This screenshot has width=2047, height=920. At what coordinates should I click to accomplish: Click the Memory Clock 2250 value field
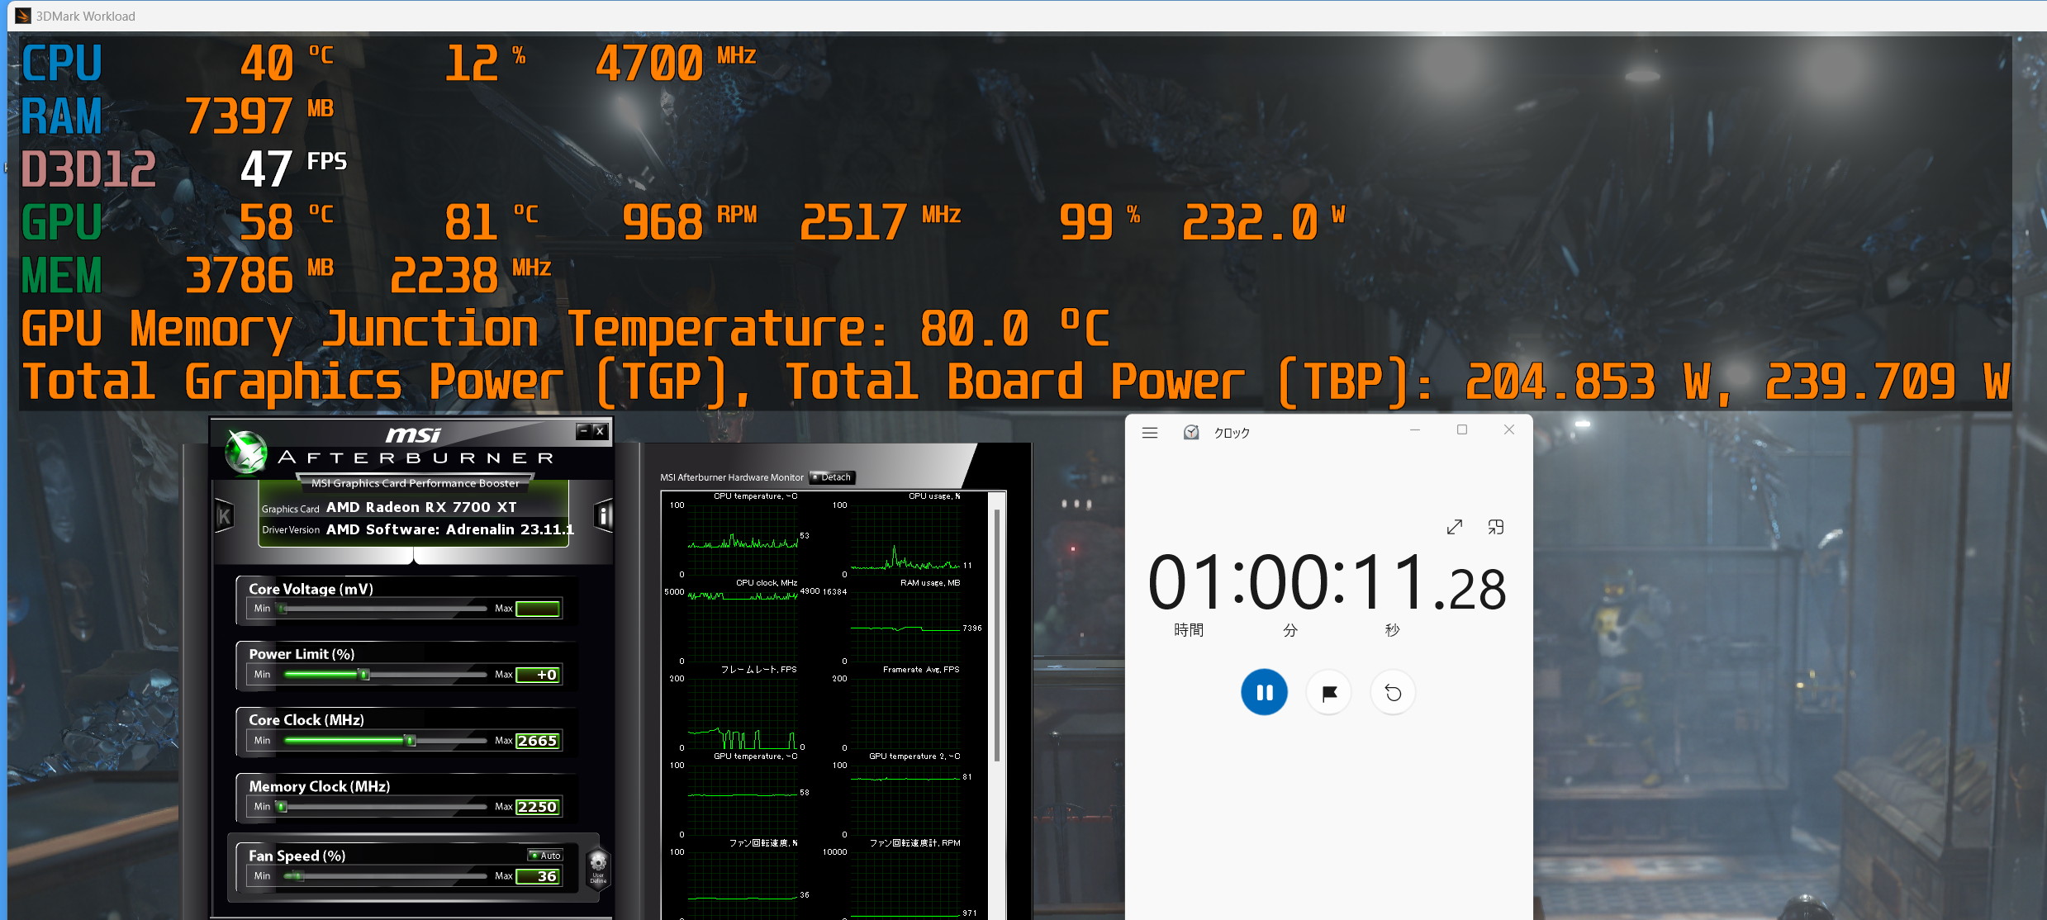538,807
